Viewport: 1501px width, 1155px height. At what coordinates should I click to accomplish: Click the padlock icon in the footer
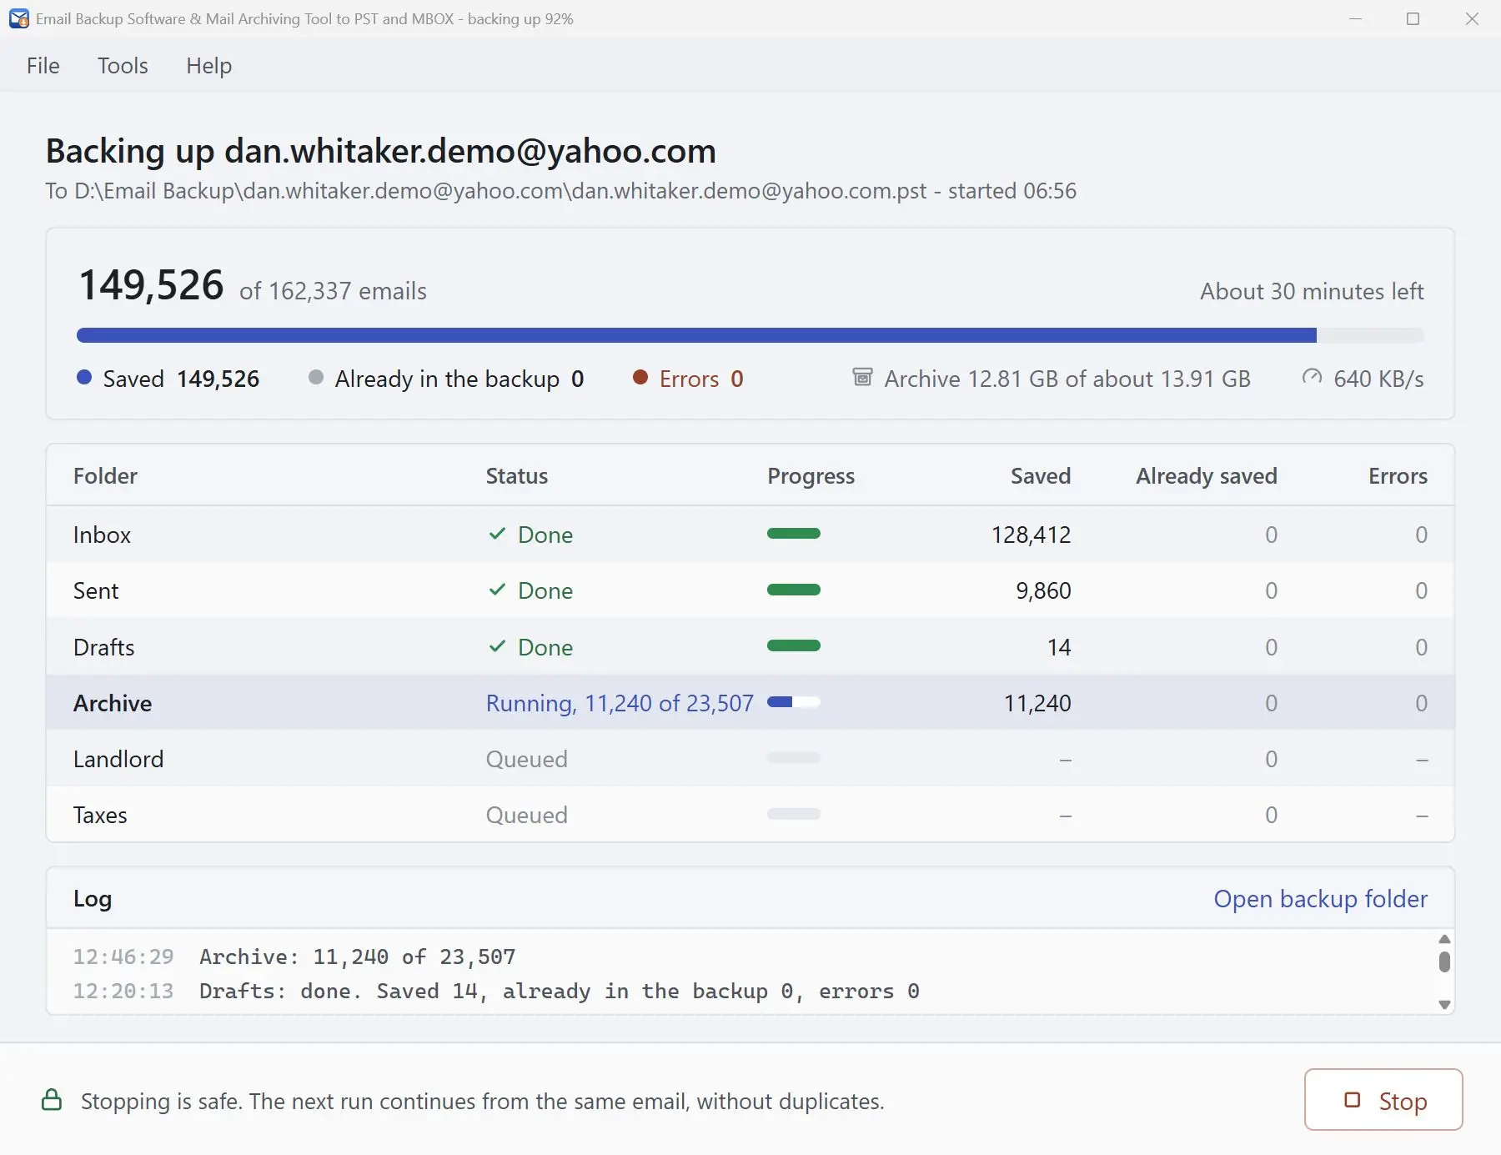click(52, 1100)
